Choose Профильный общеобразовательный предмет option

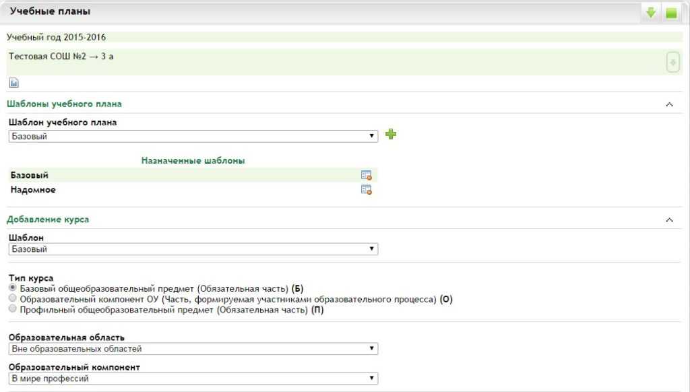(x=11, y=310)
